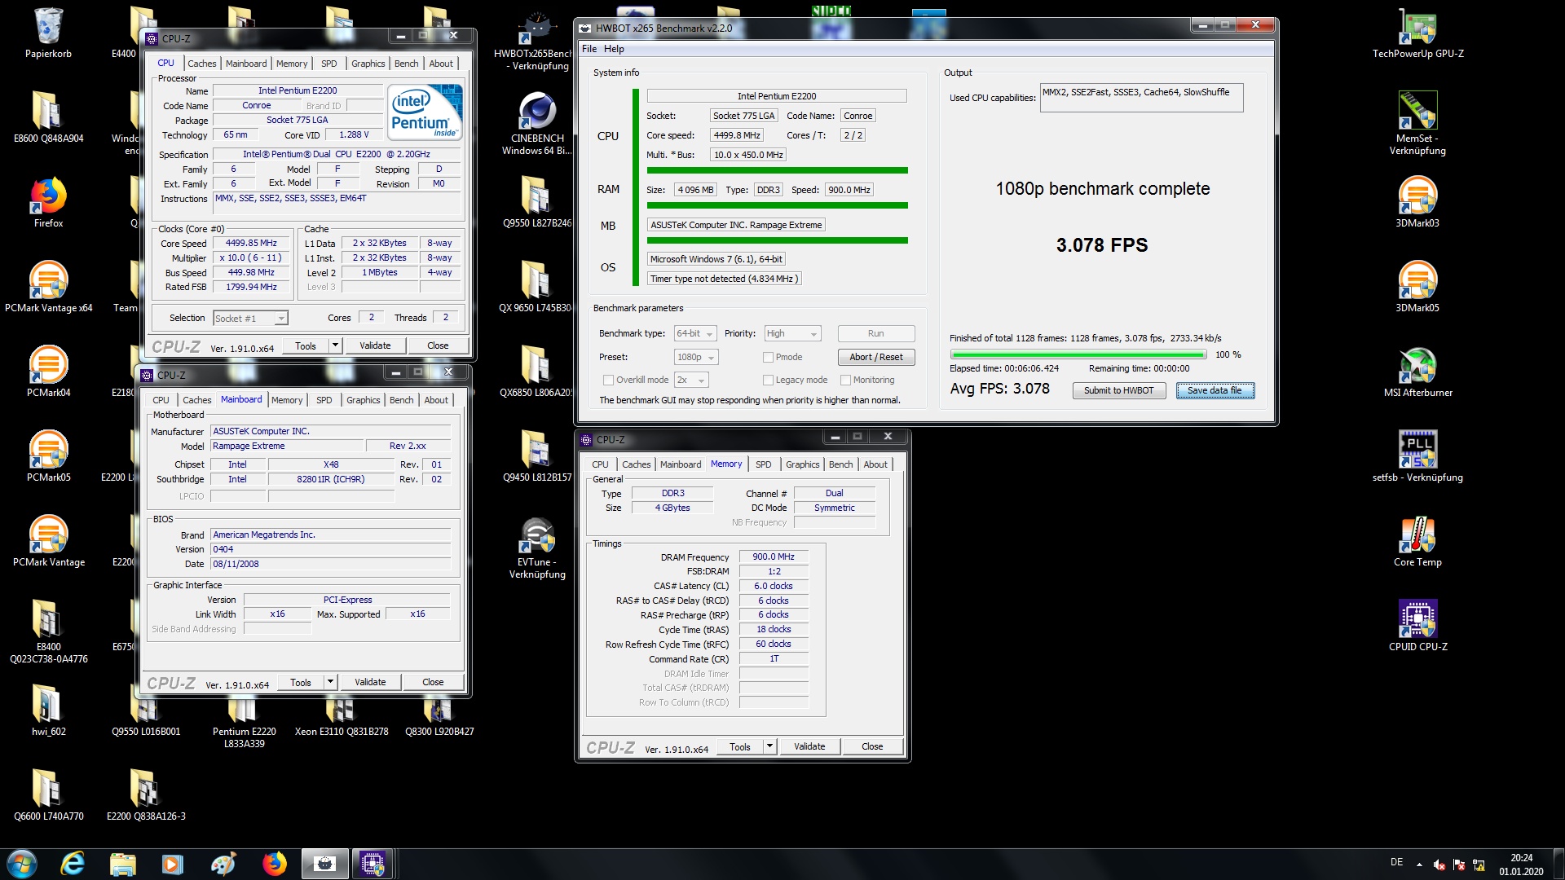Viewport: 1565px width, 880px height.
Task: Select Bench tab in CPU-Z Mainboard window
Action: [x=401, y=400]
